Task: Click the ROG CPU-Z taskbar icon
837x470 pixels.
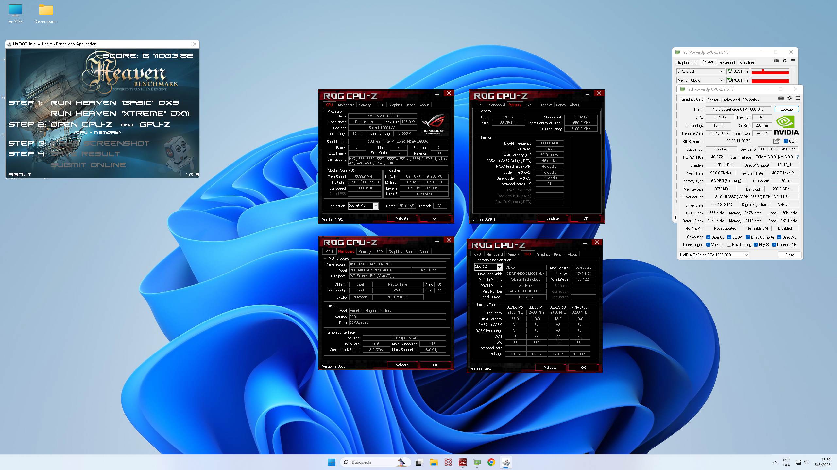Action: click(462, 462)
